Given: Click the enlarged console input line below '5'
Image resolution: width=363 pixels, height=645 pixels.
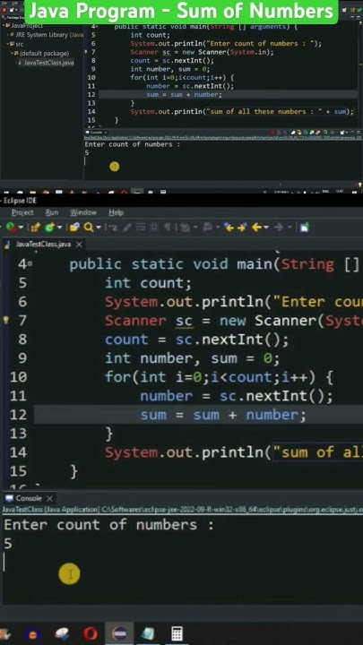Looking at the screenshot, I should pyautogui.click(x=181, y=562).
